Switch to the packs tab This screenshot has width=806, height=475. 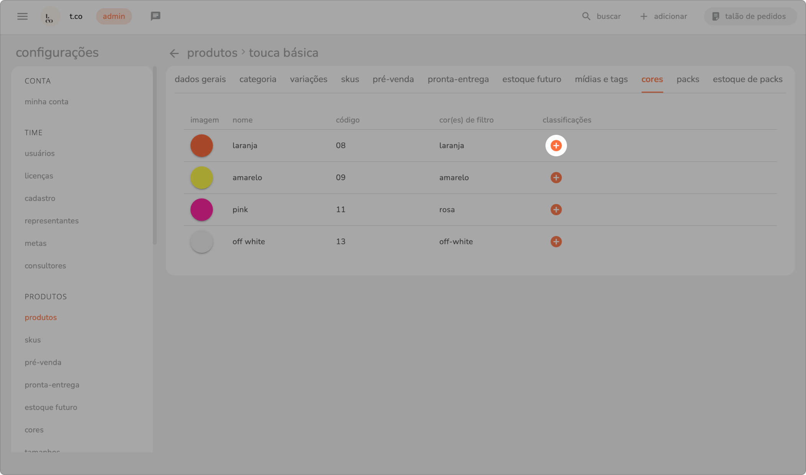click(688, 79)
